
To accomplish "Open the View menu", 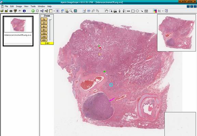I will click(x=26, y=6).
